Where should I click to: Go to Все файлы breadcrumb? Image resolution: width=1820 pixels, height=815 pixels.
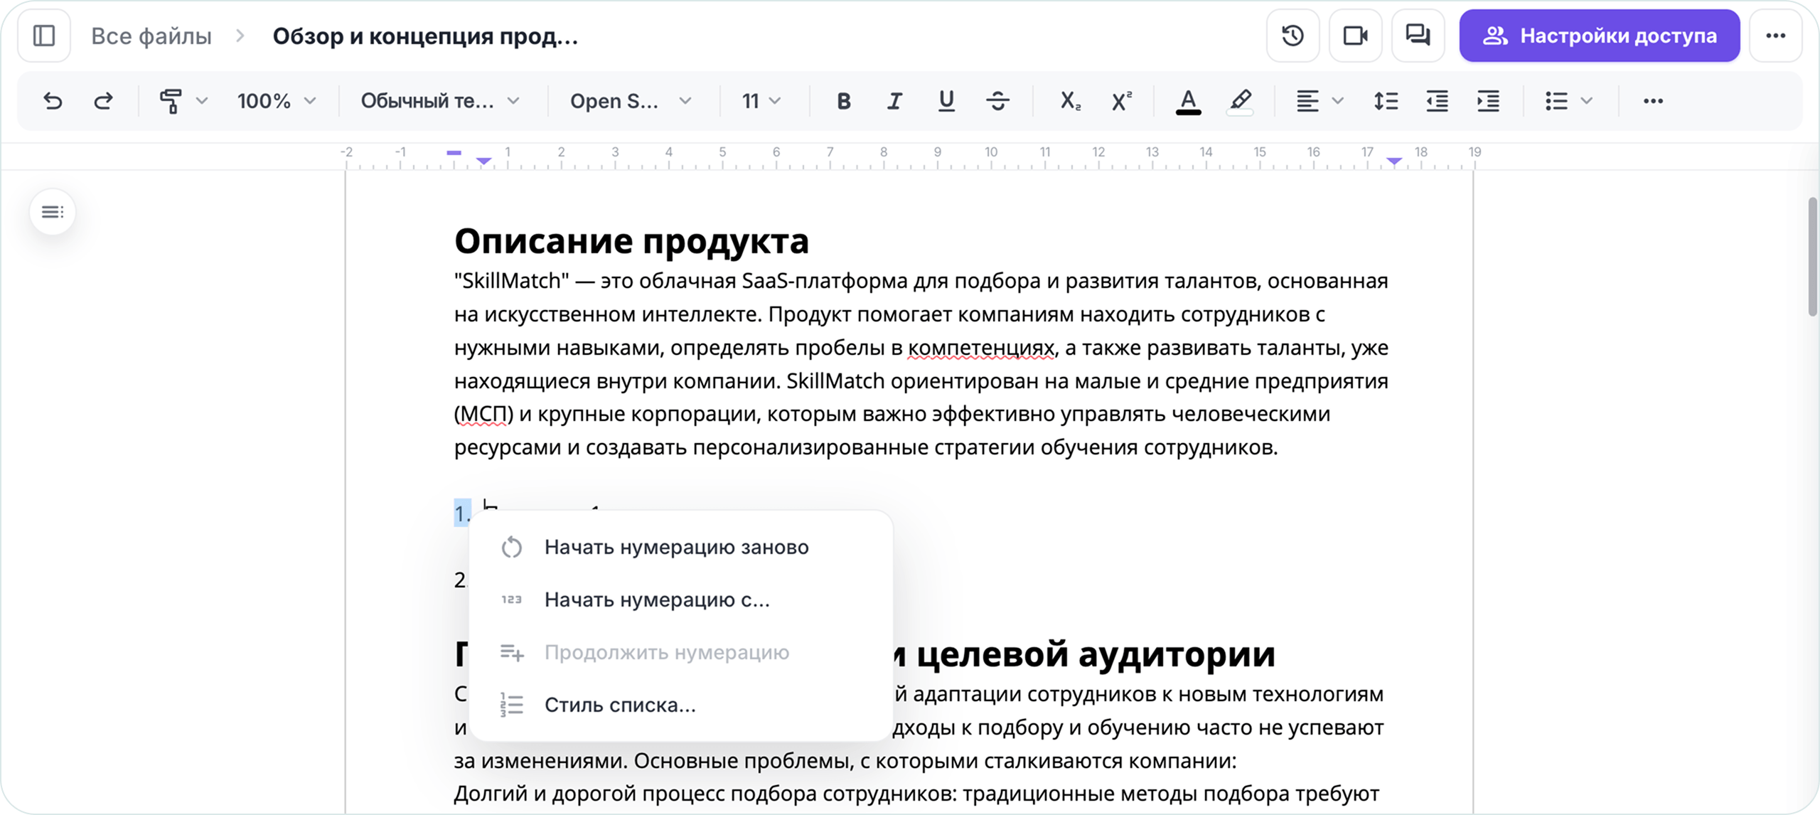(x=151, y=36)
